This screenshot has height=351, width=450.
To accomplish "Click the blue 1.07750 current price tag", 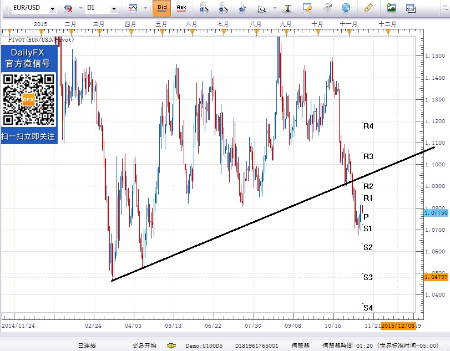I will (x=436, y=213).
